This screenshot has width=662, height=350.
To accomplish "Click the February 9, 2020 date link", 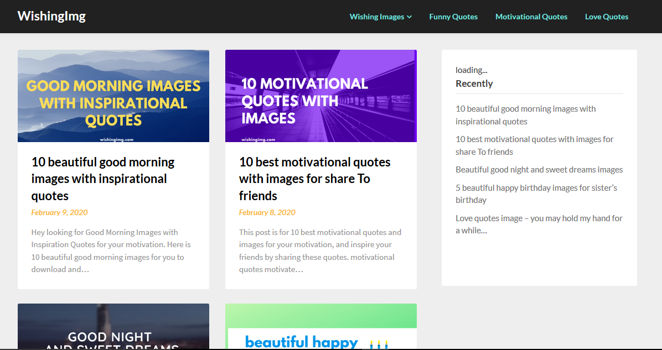I will tap(59, 212).
